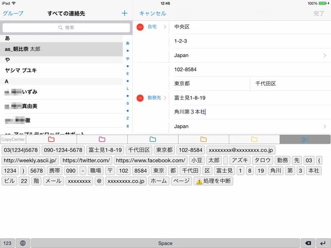Image resolution: width=331 pixels, height=248 pixels.
Task: Open the グループ groups list
Action: pyautogui.click(x=13, y=13)
